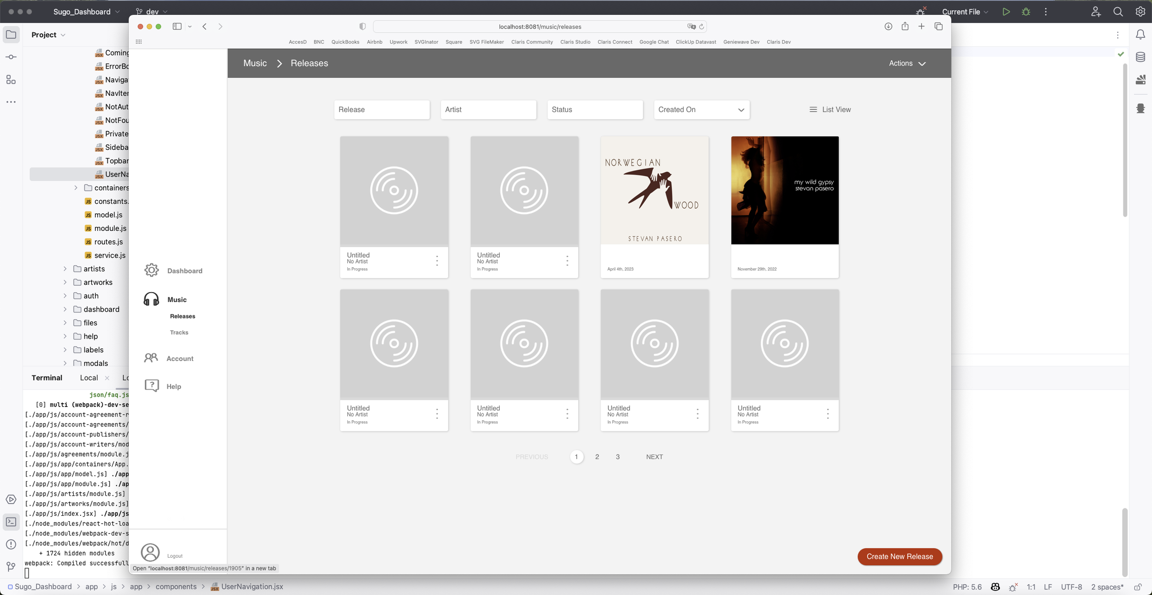The image size is (1152, 595).
Task: Expand the artists folder in project tree
Action: 65,269
